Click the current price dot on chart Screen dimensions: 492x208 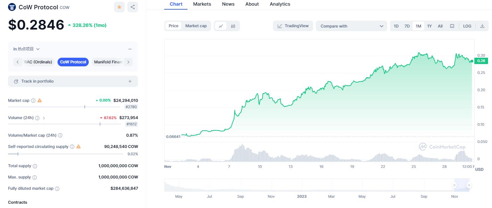[x=472, y=61]
